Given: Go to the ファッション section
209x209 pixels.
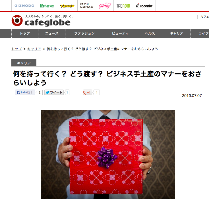Looking at the screenshot, I should (84, 34).
